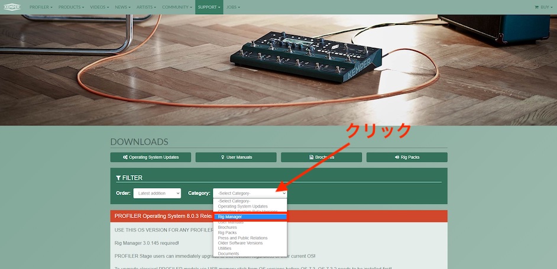This screenshot has height=269, width=557.
Task: Select 'Rig Manager' in category list
Action: 250,217
